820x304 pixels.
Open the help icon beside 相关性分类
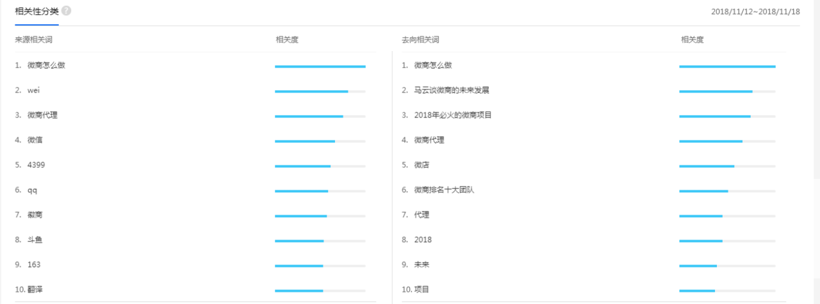click(x=67, y=11)
